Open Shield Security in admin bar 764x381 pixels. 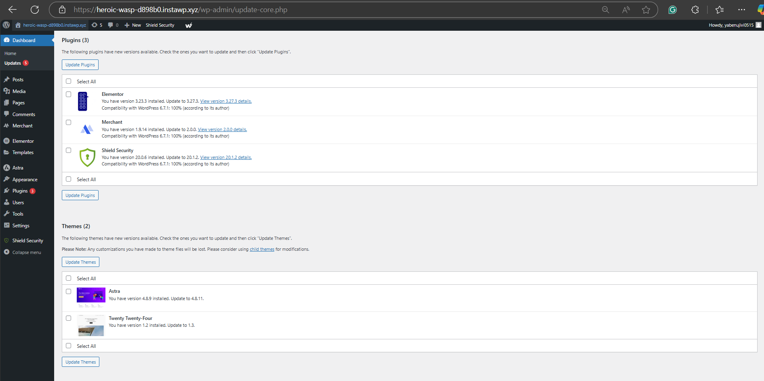[x=160, y=25]
